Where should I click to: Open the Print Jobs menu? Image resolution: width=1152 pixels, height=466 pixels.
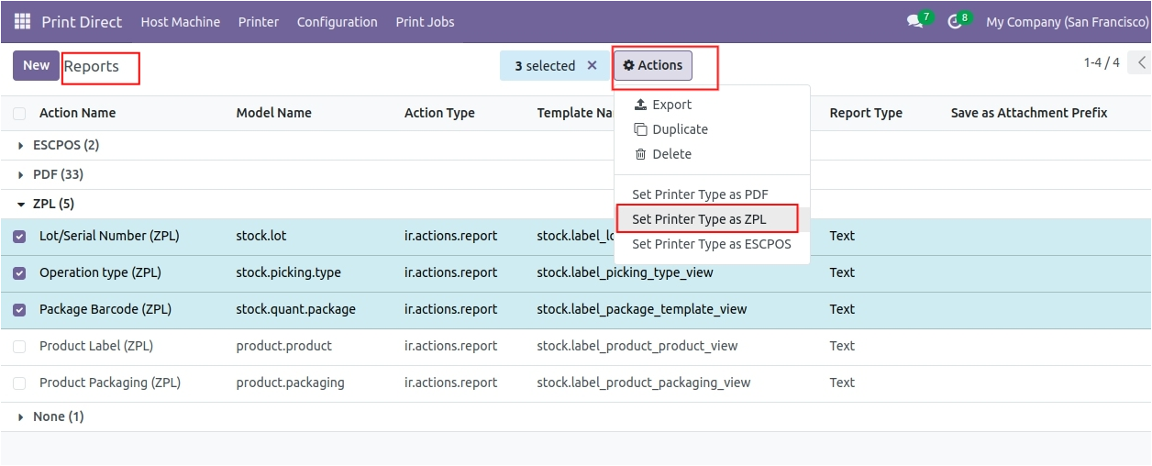425,21
